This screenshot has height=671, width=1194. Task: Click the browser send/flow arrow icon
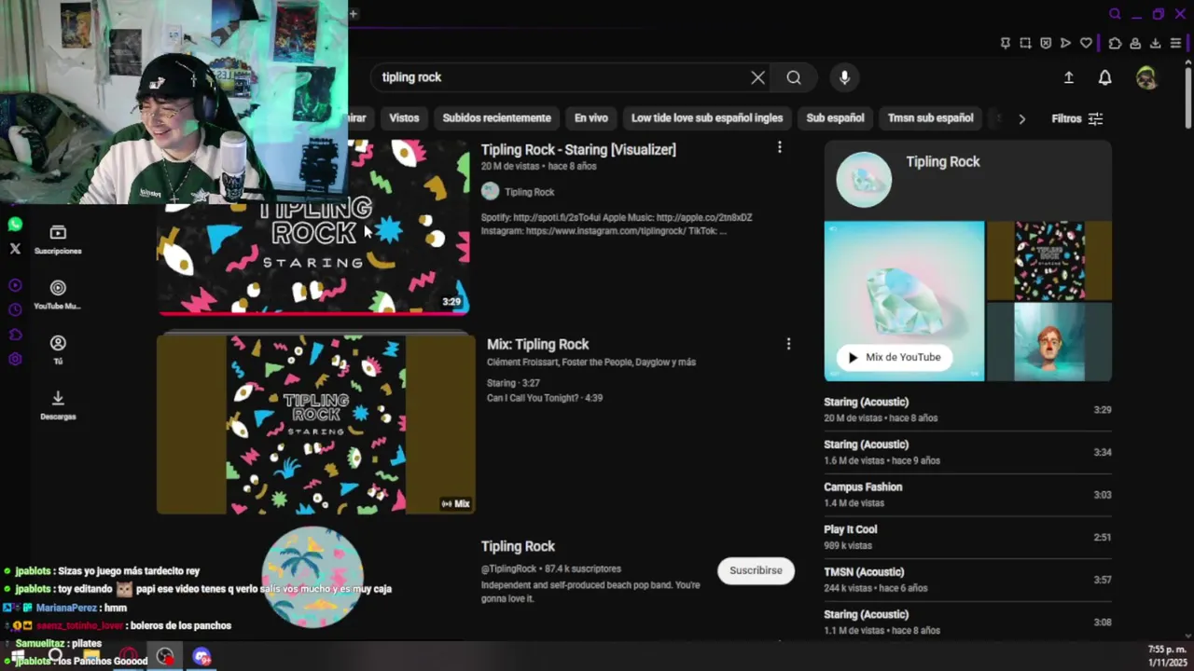(1065, 43)
